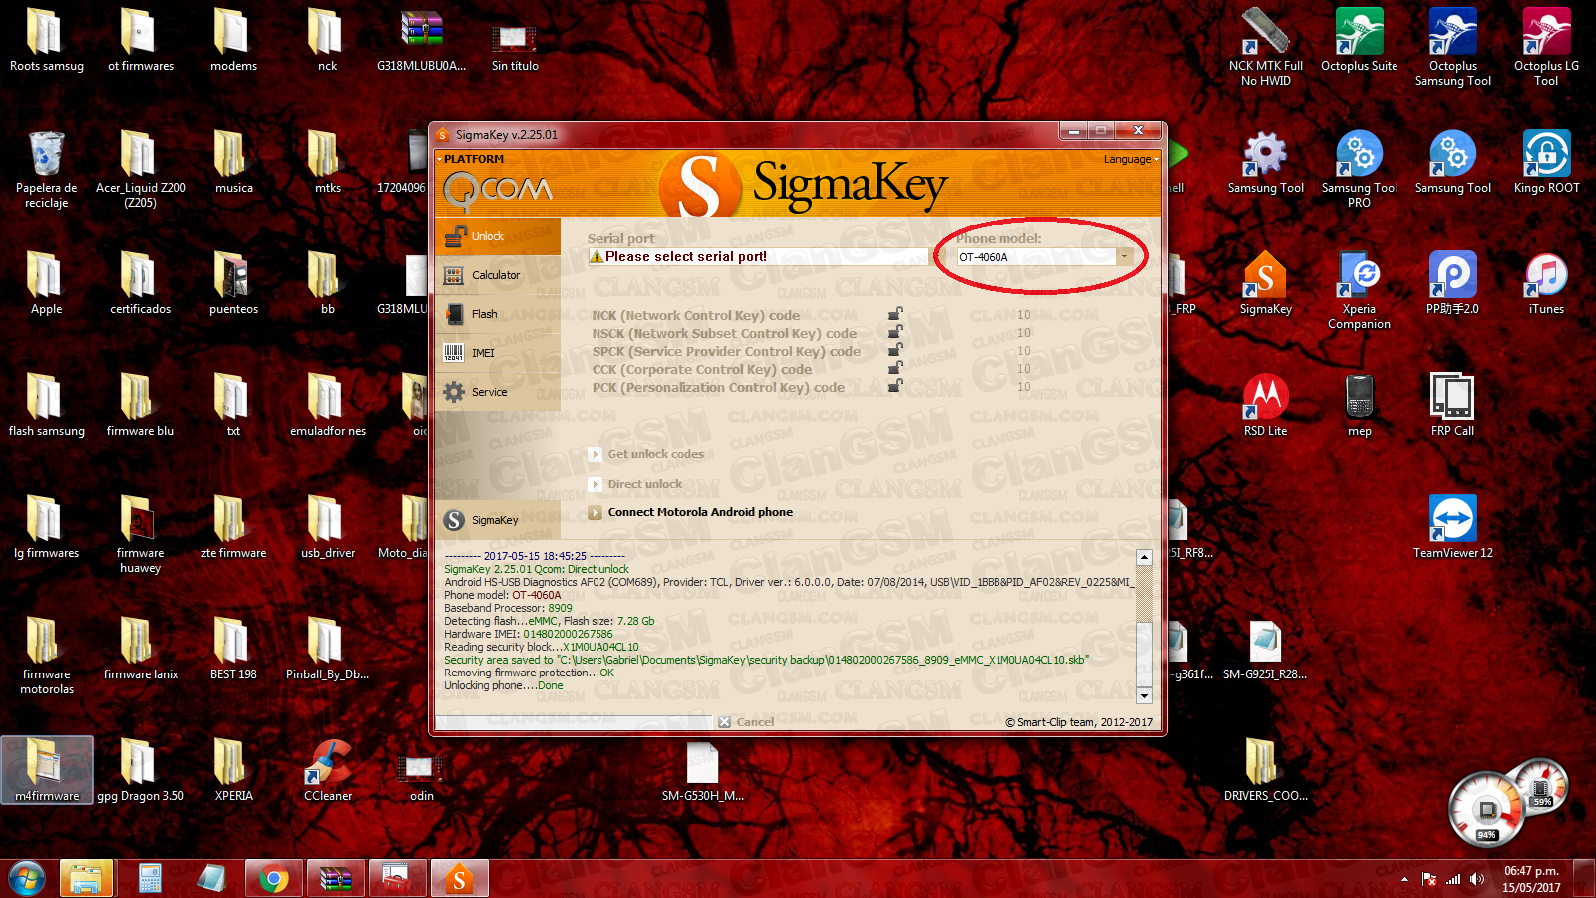Click the taskbar clock
Viewport: 1596px width, 898px height.
click(1531, 879)
